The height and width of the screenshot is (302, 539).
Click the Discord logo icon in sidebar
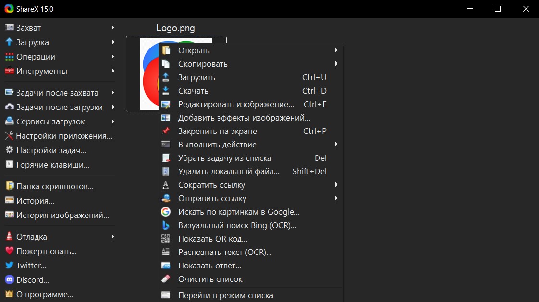click(9, 280)
